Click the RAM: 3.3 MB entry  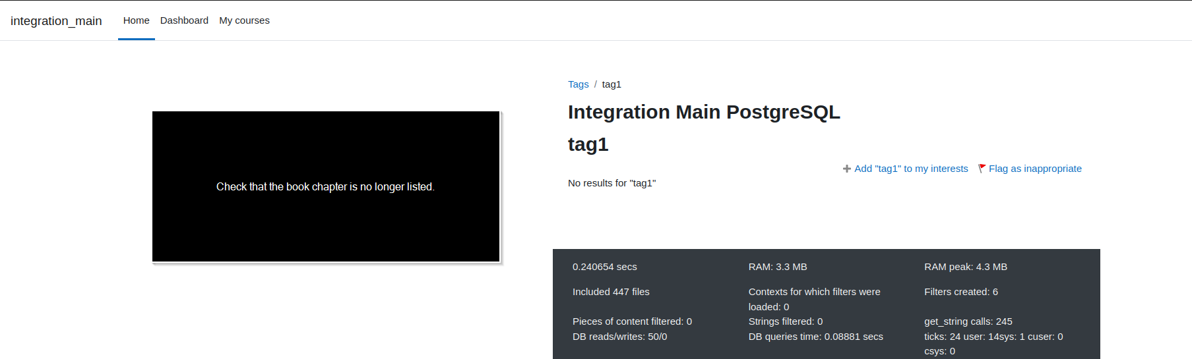click(x=778, y=267)
